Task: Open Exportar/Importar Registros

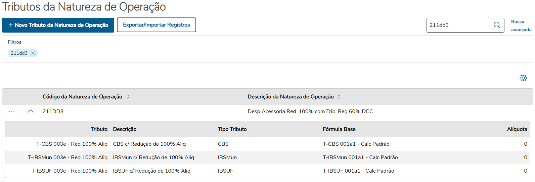Action: 156,25
